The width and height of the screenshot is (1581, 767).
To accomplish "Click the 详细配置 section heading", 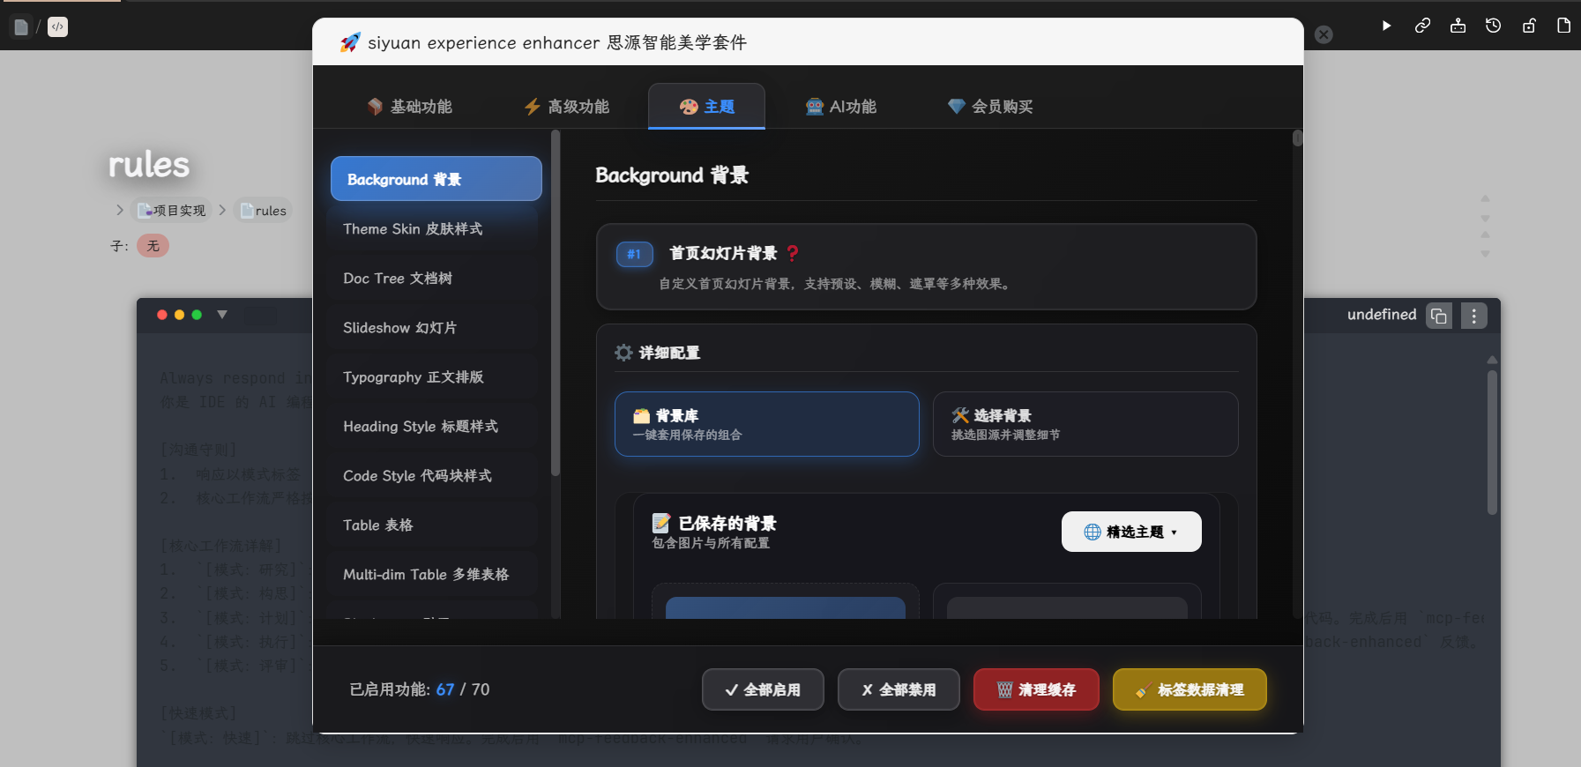I will tap(669, 353).
